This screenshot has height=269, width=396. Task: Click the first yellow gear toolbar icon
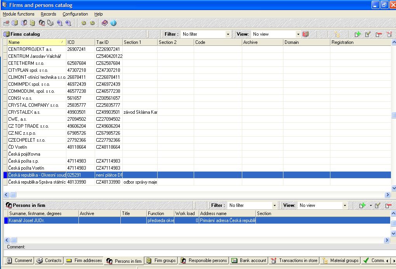pyautogui.click(x=83, y=23)
